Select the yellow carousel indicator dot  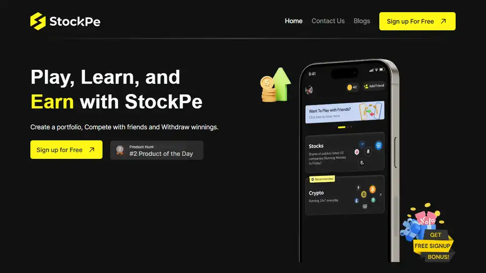point(342,127)
